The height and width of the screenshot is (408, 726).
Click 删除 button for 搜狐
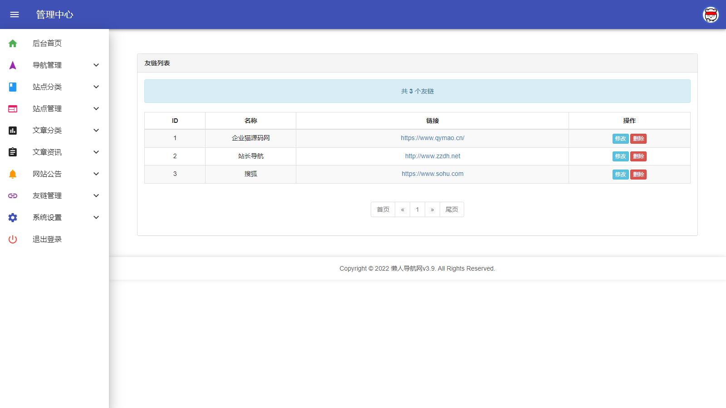(x=638, y=175)
